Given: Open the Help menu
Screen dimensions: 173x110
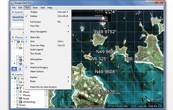Looking at the screenshot, I should tap(50, 8).
